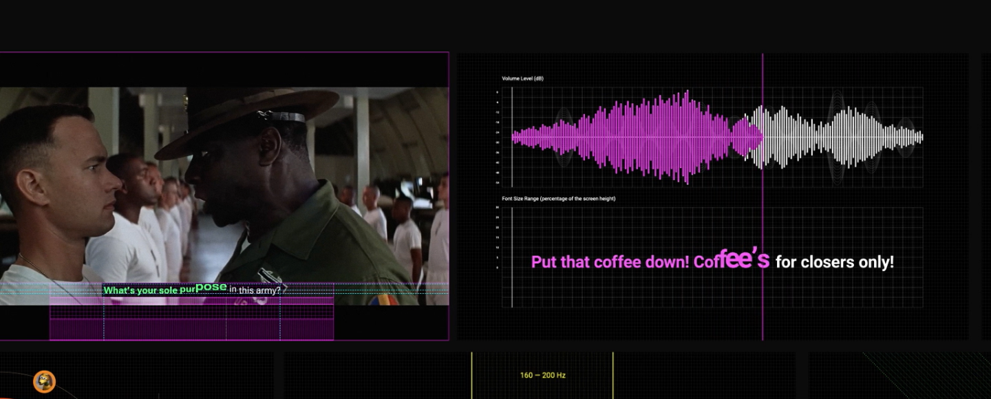991x399 pixels.
Task: Click the "160 — 200 Hz" frequency label
Action: pos(543,376)
